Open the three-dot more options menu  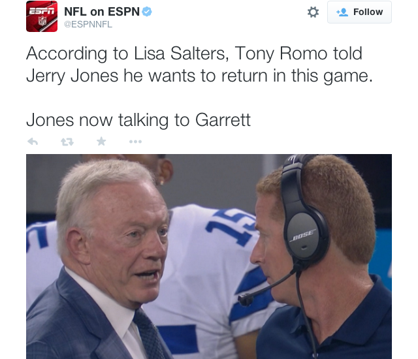[135, 142]
